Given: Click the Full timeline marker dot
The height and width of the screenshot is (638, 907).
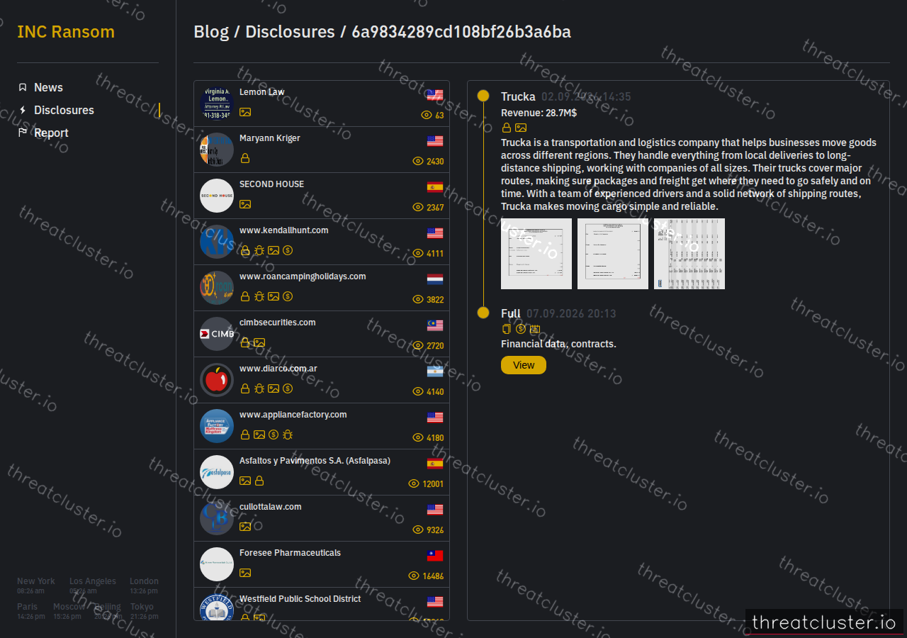Looking at the screenshot, I should point(483,313).
